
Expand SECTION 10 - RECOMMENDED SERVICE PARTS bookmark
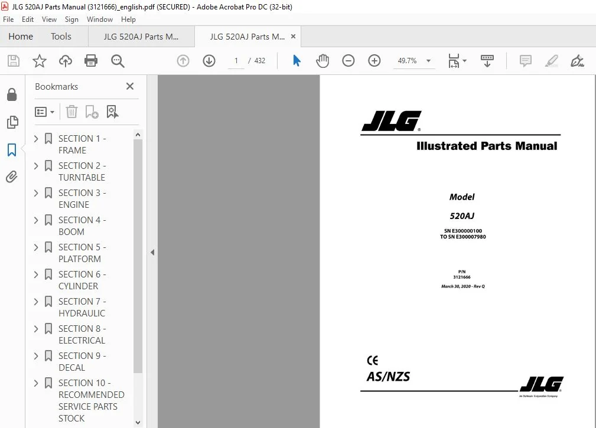pyautogui.click(x=36, y=383)
